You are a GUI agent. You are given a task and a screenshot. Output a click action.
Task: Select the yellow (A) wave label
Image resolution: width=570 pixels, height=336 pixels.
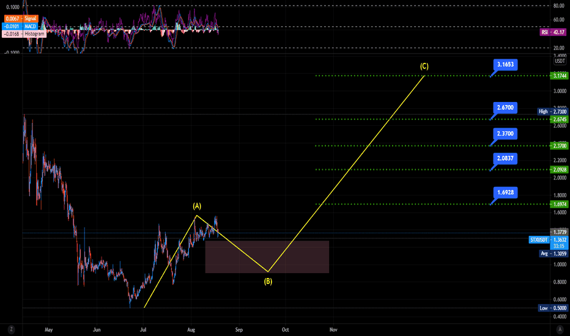tap(197, 206)
